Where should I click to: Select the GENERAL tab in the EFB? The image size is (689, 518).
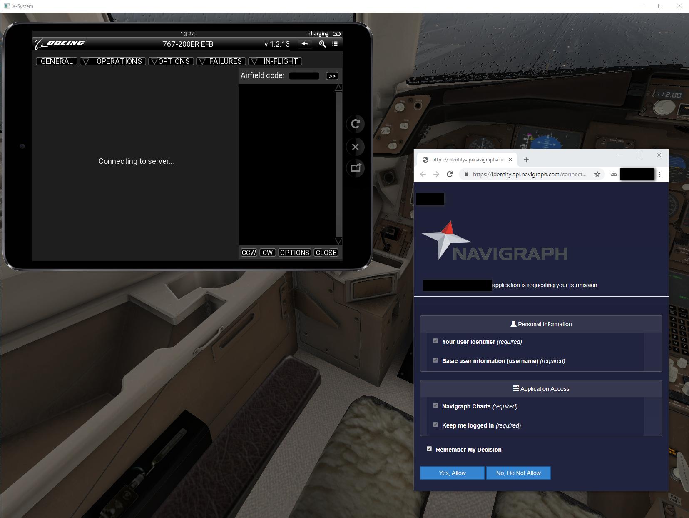coord(57,61)
